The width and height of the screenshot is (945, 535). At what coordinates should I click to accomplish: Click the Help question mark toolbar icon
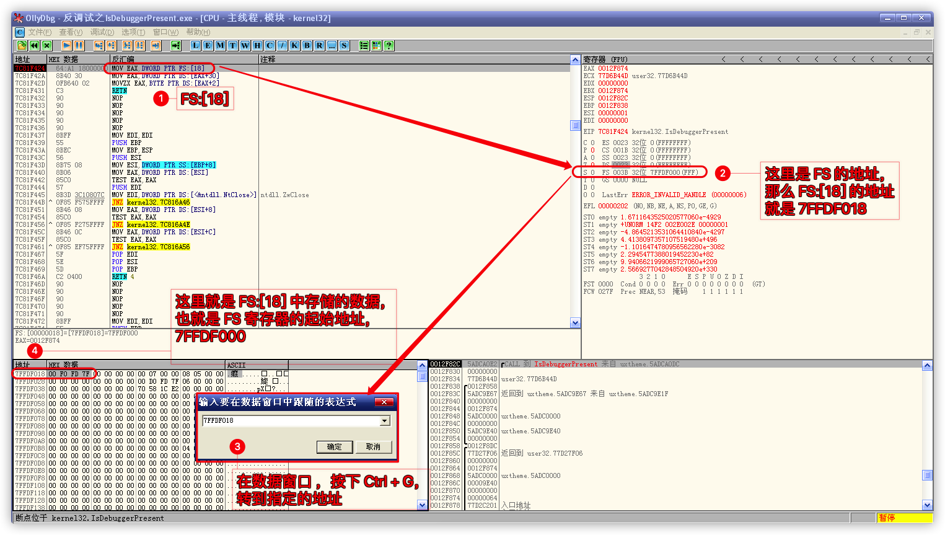click(x=389, y=45)
